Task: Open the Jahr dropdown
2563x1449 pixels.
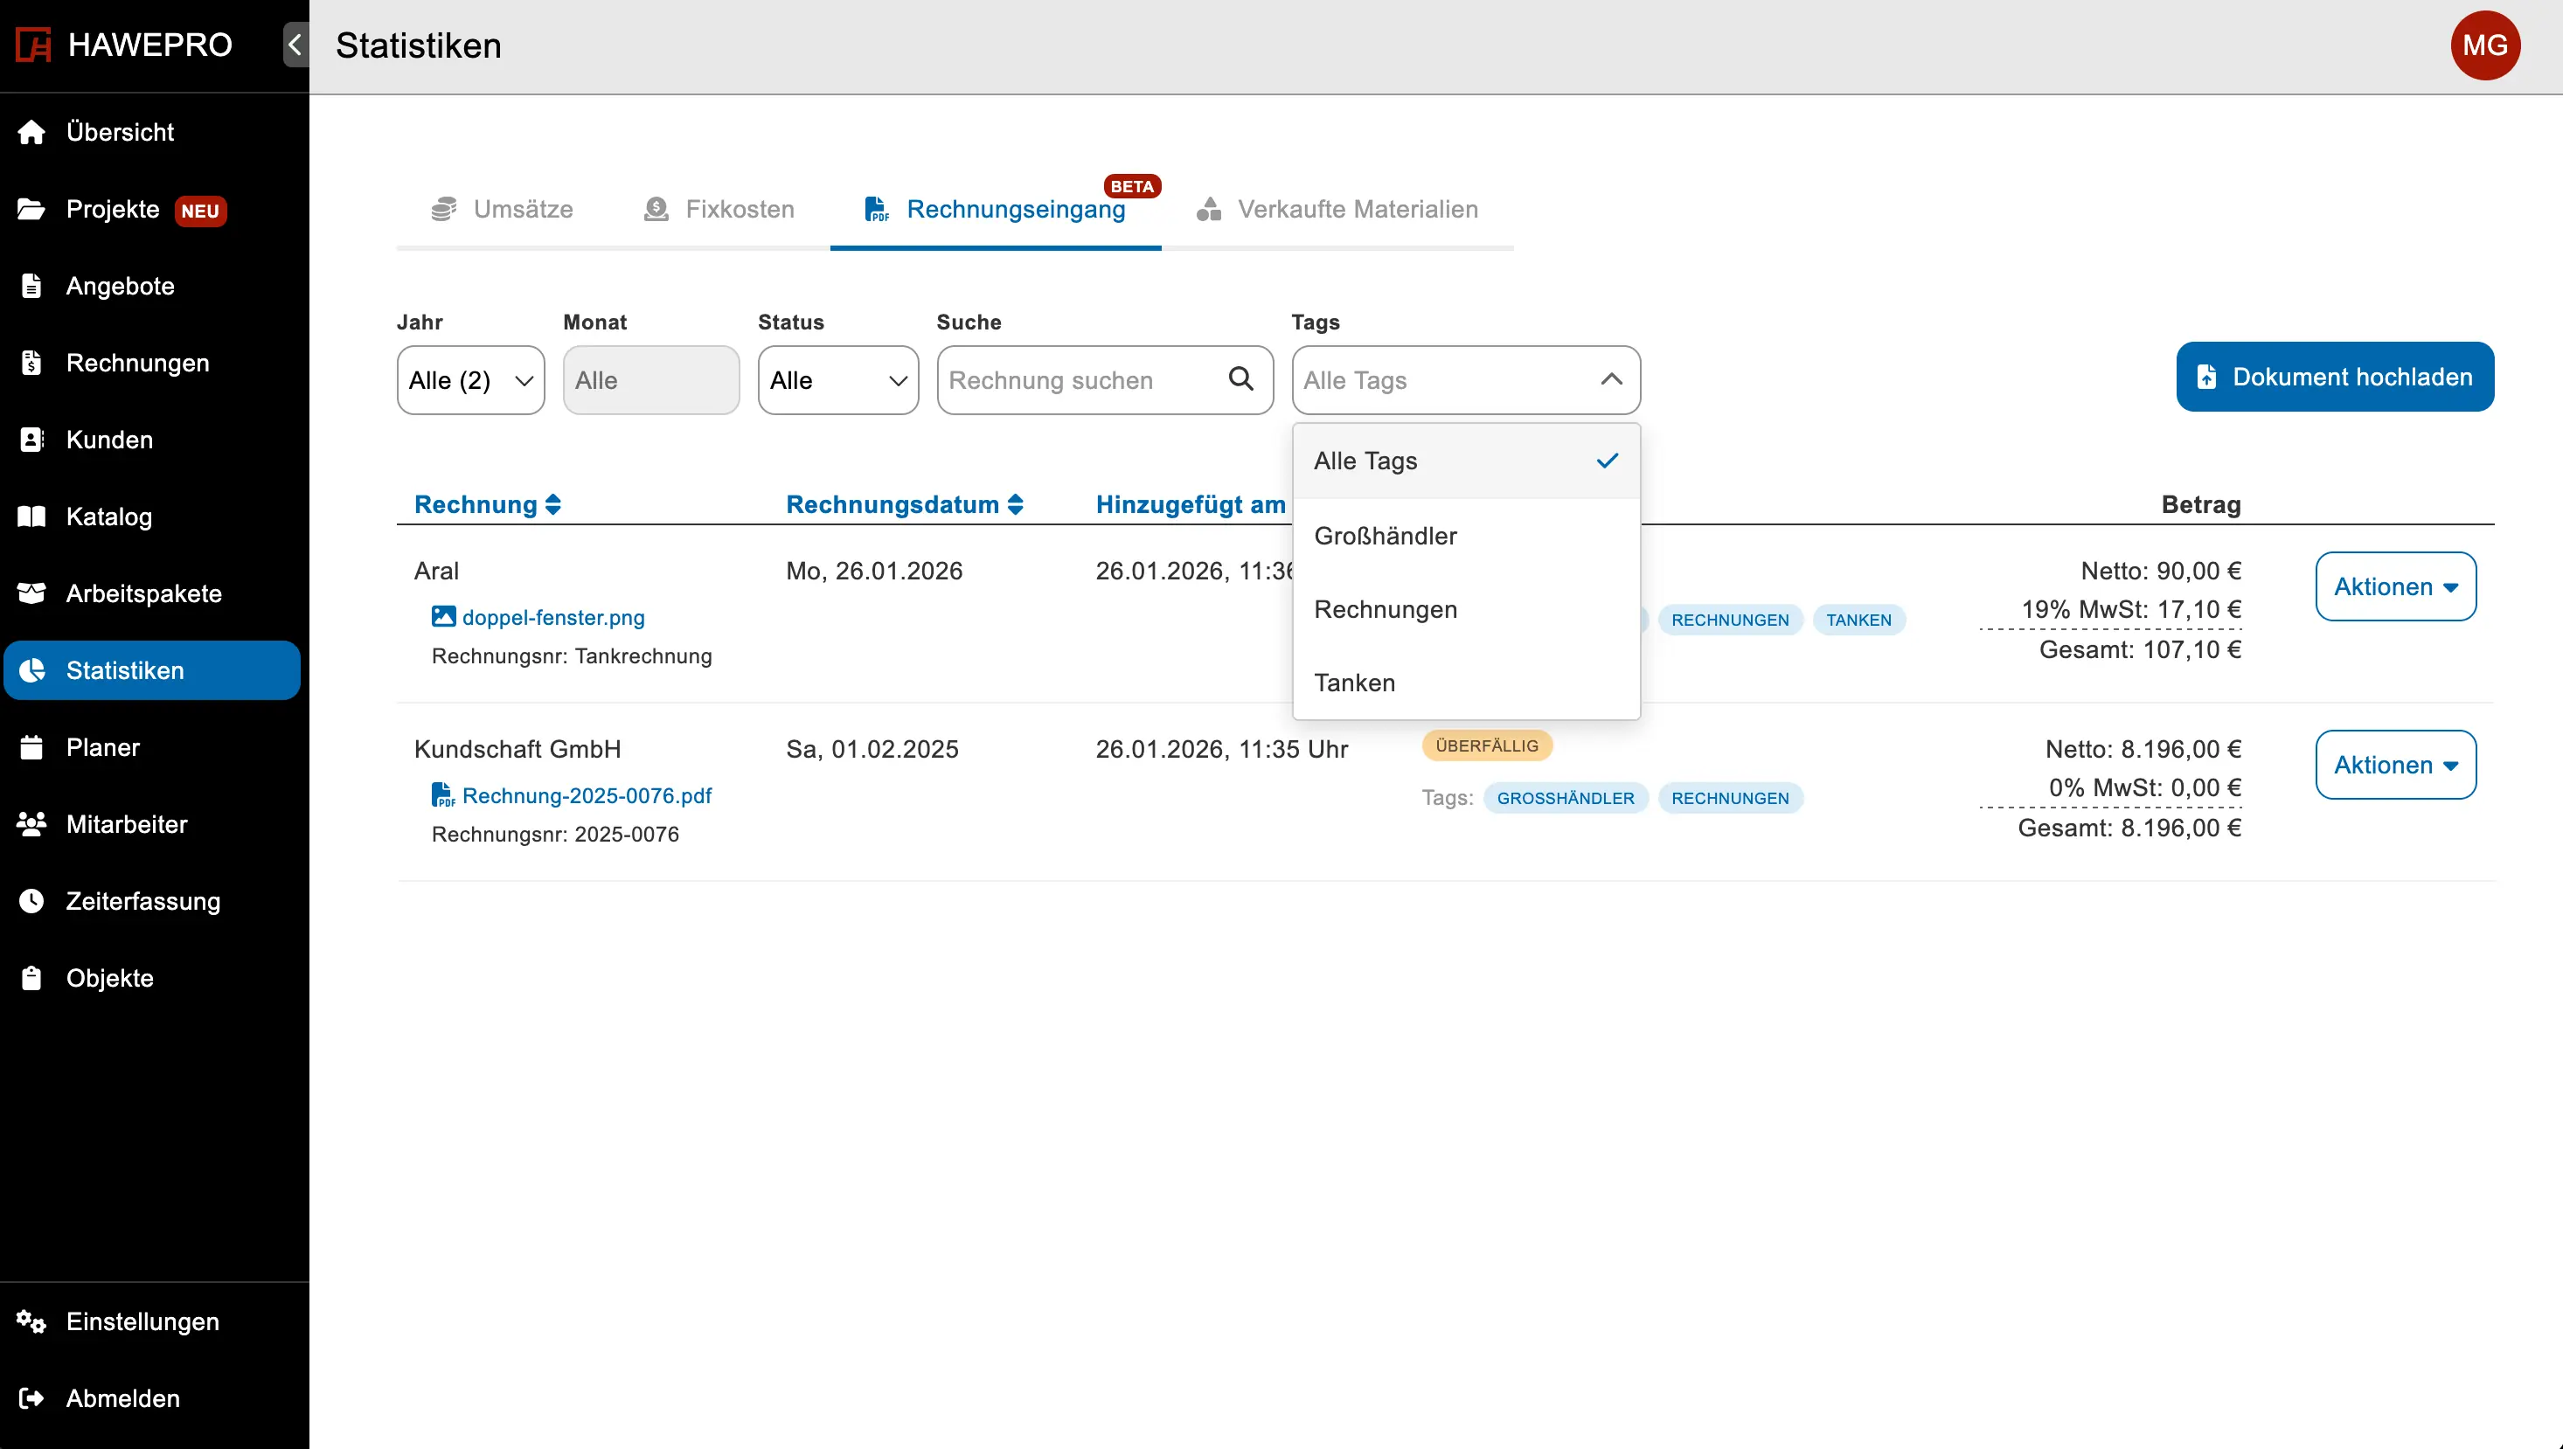Action: point(469,380)
